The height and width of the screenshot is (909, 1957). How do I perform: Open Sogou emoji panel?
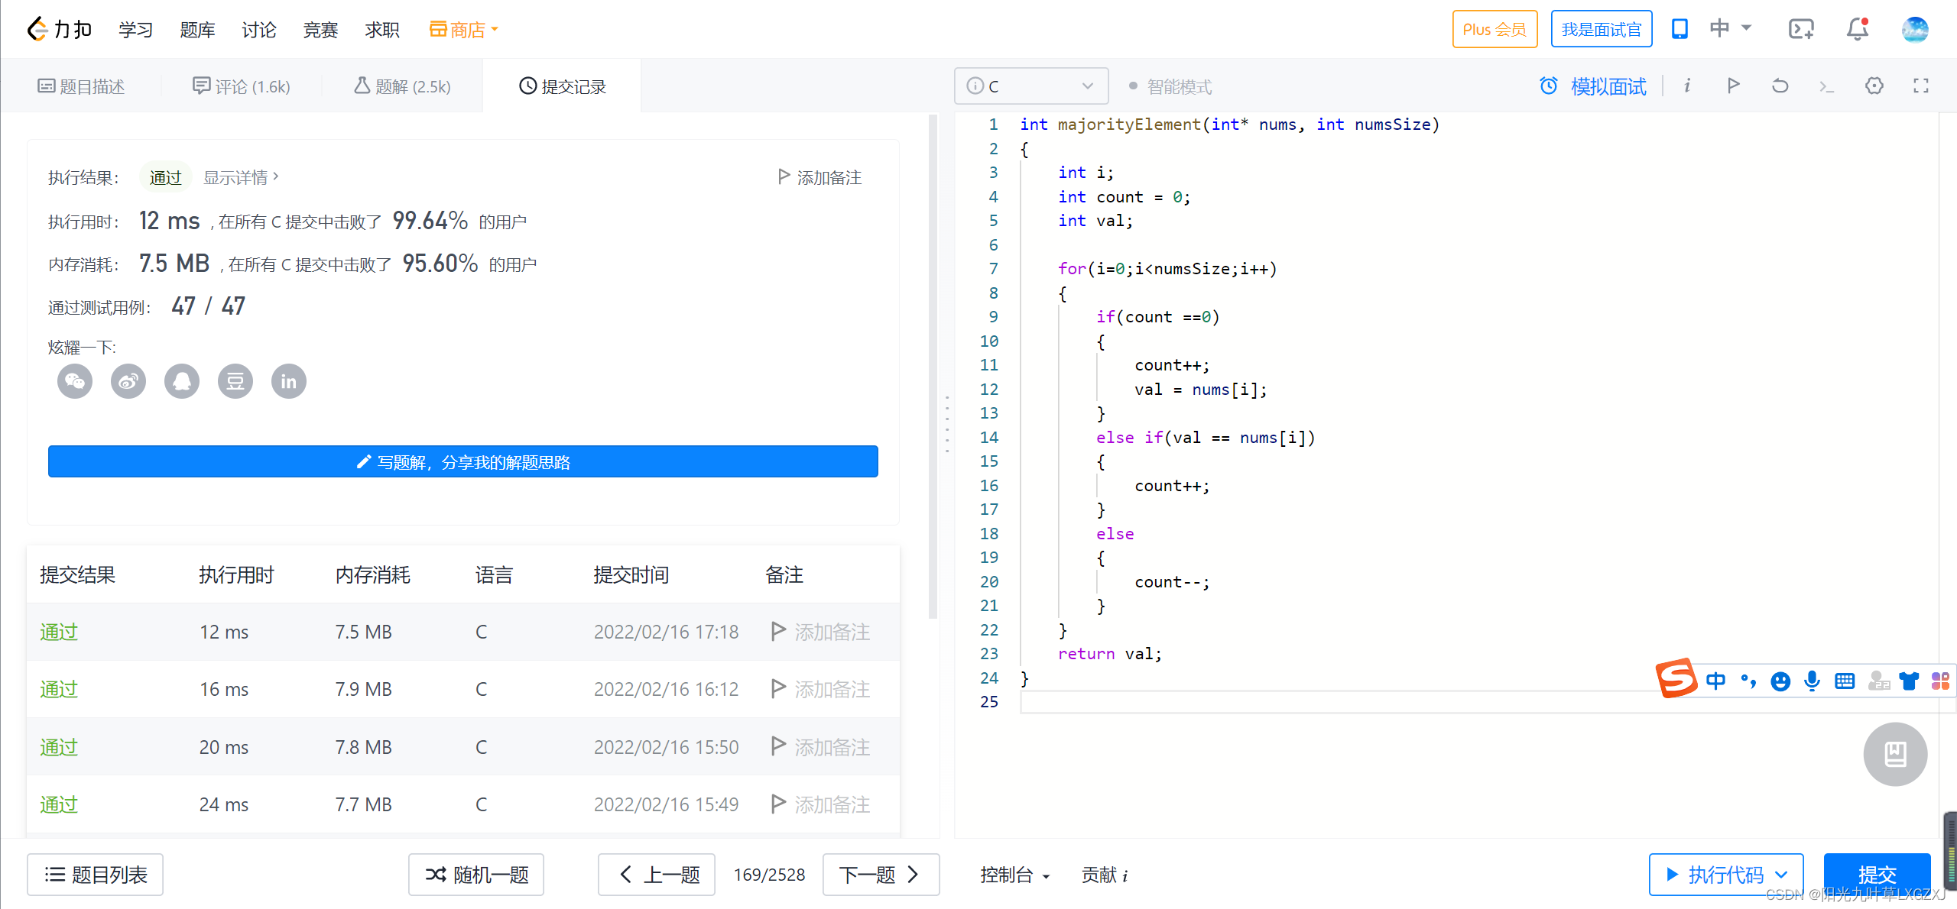[1780, 681]
